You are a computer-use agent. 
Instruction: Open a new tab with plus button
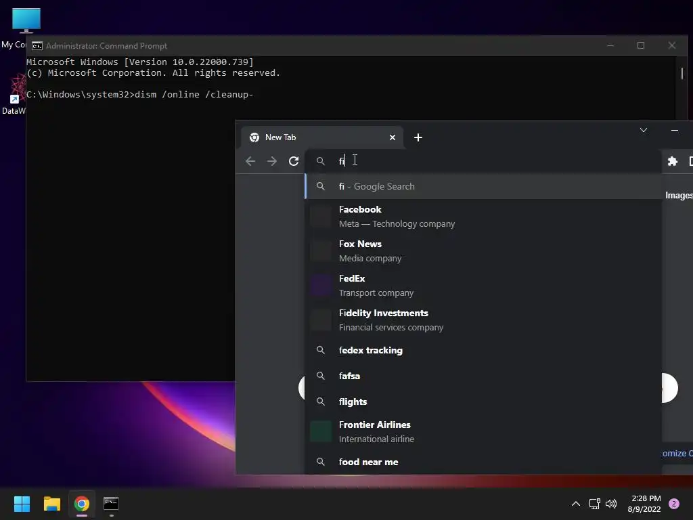click(x=418, y=137)
